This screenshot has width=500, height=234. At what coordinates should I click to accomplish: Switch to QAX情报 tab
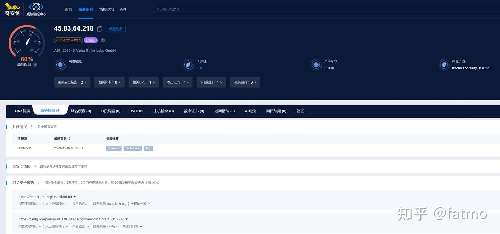coord(22,111)
